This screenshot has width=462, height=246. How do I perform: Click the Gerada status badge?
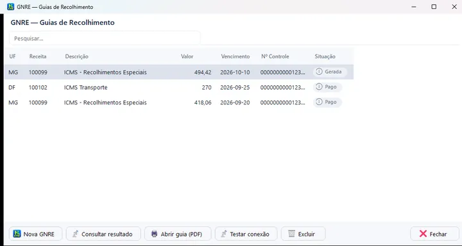pyautogui.click(x=330, y=72)
